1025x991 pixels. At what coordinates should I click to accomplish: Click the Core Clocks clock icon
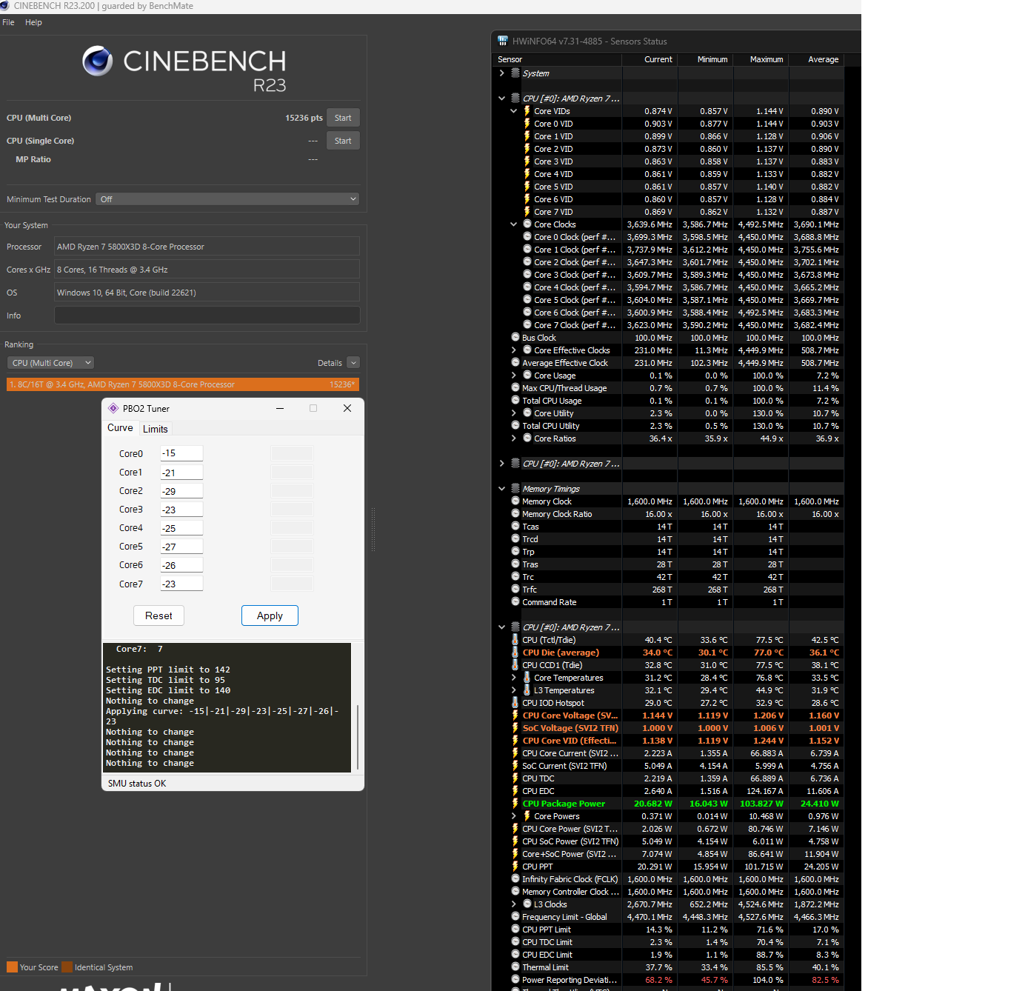click(x=527, y=224)
